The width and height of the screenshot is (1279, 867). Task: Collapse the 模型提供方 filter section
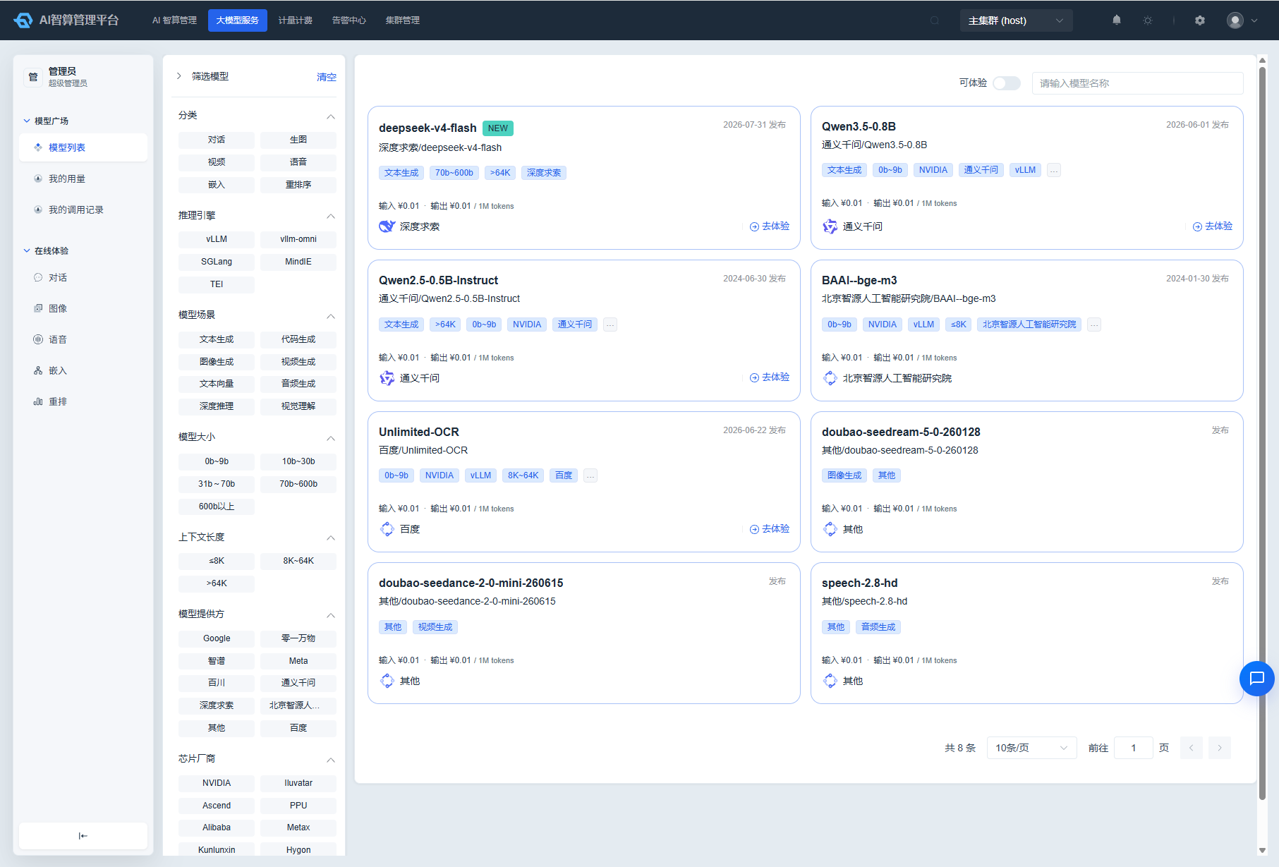(x=331, y=615)
